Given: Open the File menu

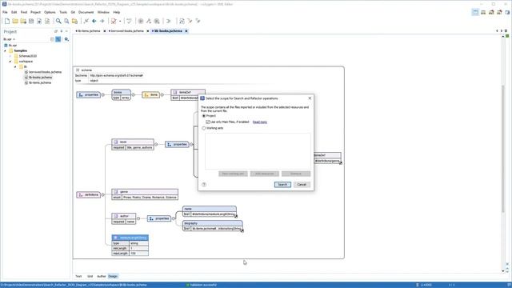Looking at the screenshot, I should (5, 12).
